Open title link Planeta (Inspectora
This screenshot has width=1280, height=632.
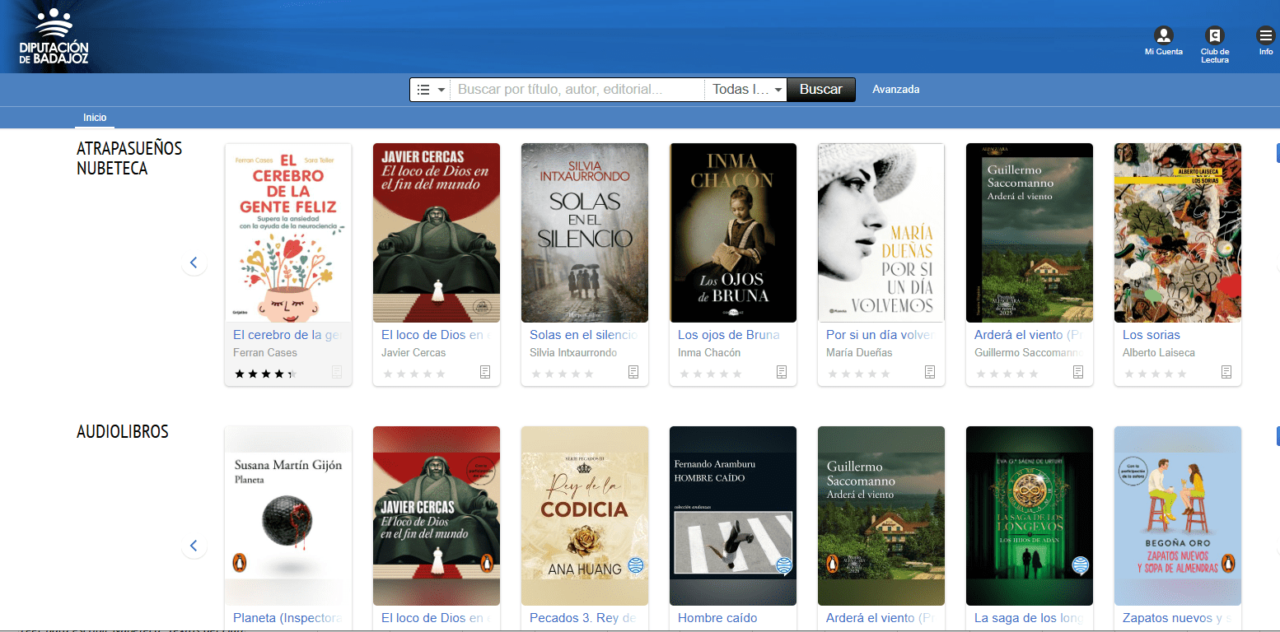[287, 618]
